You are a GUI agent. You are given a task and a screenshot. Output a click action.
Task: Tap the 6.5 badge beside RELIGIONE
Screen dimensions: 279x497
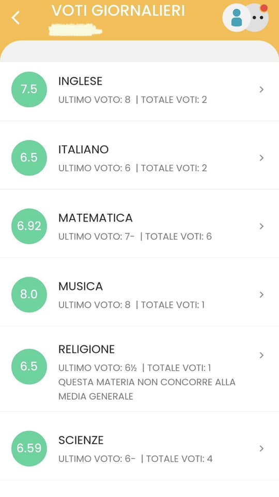(x=29, y=367)
